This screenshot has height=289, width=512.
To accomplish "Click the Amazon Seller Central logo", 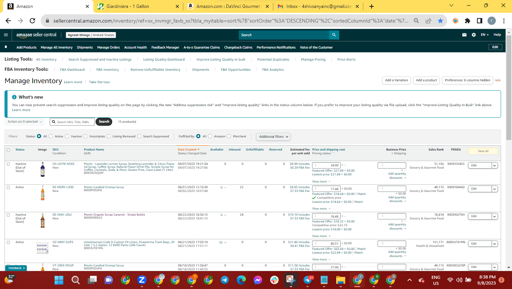I will point(37,35).
